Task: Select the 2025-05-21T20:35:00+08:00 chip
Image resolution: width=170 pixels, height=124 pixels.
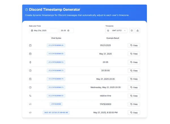Action: (56, 112)
